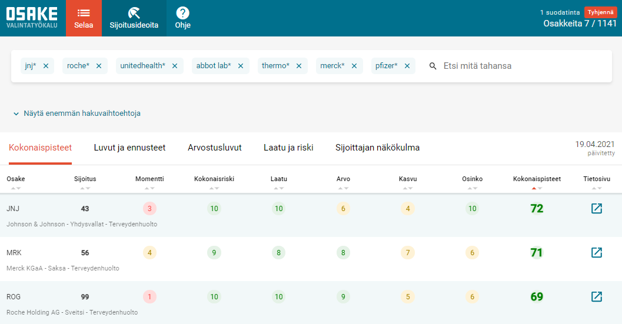
Task: Open the Selaa list view
Action: [x=84, y=18]
